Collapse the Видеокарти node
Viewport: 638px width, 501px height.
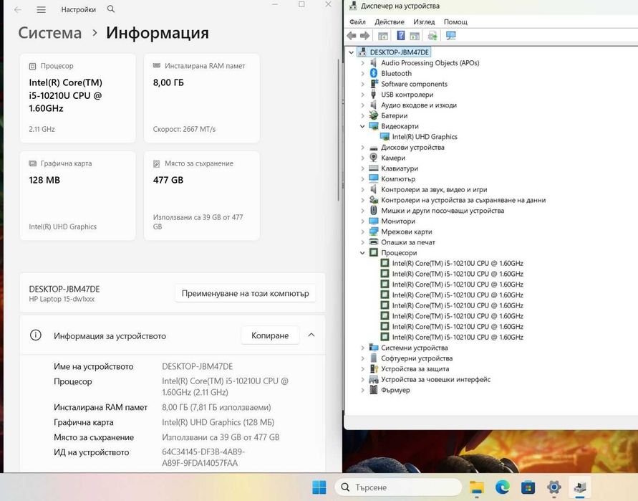(x=362, y=126)
